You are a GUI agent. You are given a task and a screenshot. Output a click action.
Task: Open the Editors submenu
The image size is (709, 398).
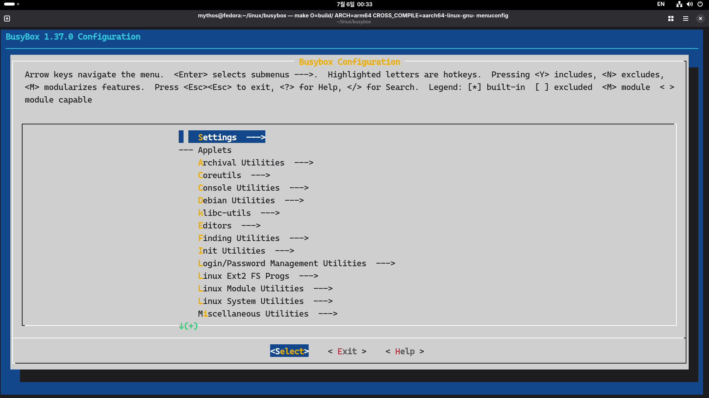tap(229, 225)
